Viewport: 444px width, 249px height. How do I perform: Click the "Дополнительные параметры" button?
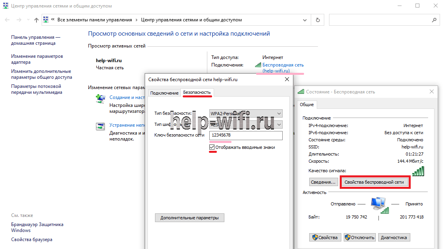pos(189,218)
